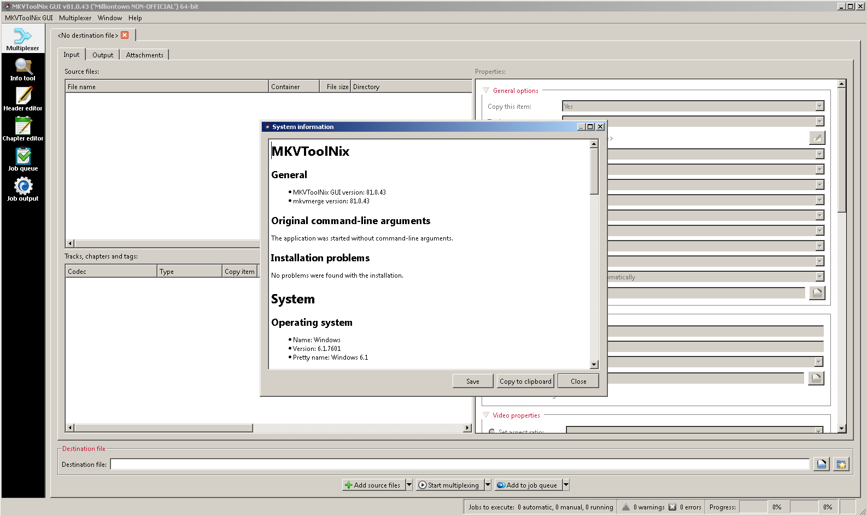The image size is (867, 516).
Task: Sort source files by File name column
Action: (x=167, y=86)
